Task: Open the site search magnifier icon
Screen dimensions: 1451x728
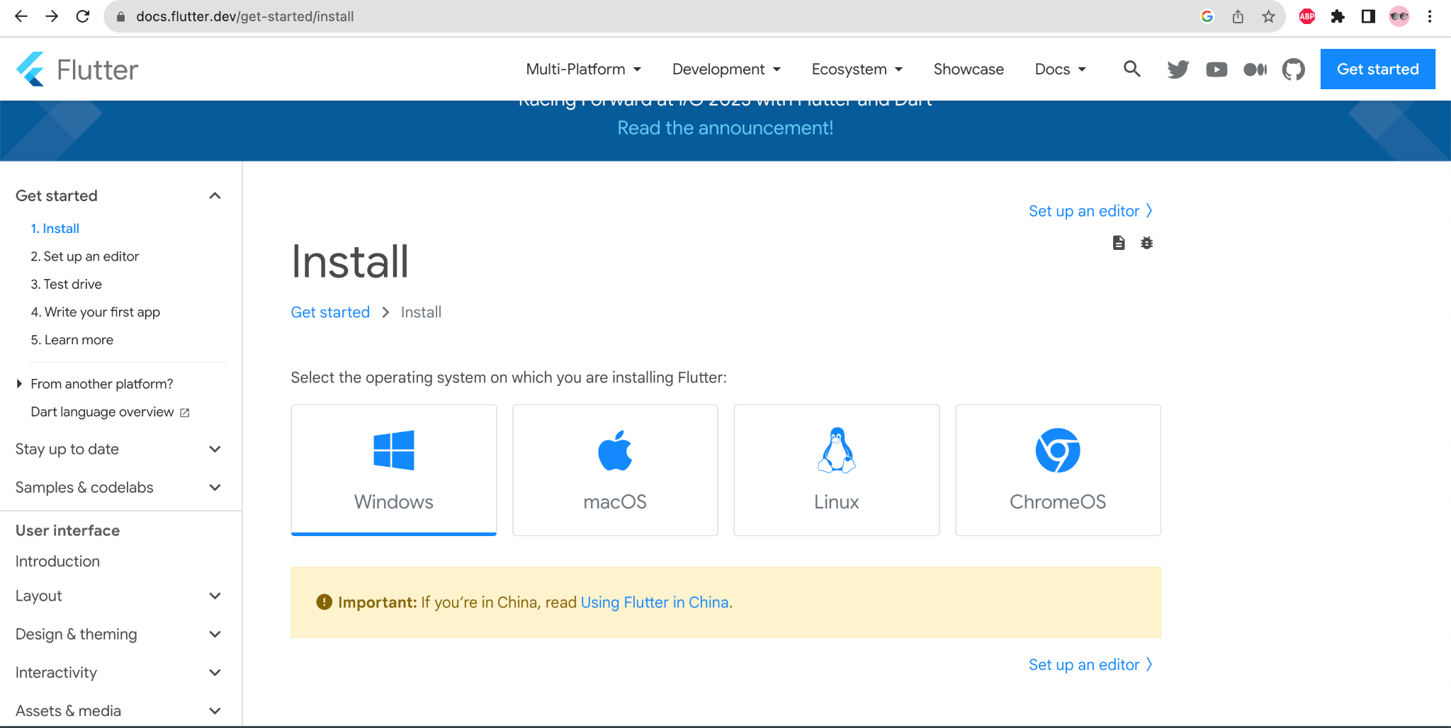Action: coord(1131,69)
